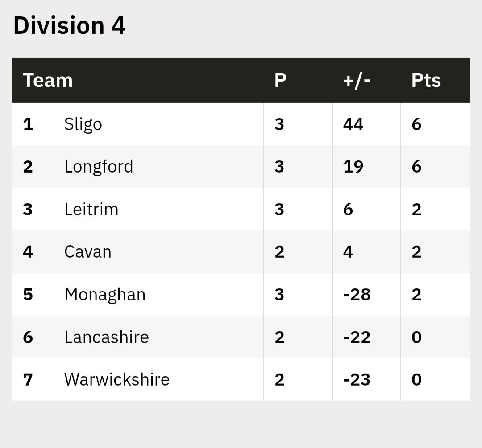This screenshot has width=482, height=448.
Task: Click Warwickshire in the standings
Action: click(x=117, y=380)
